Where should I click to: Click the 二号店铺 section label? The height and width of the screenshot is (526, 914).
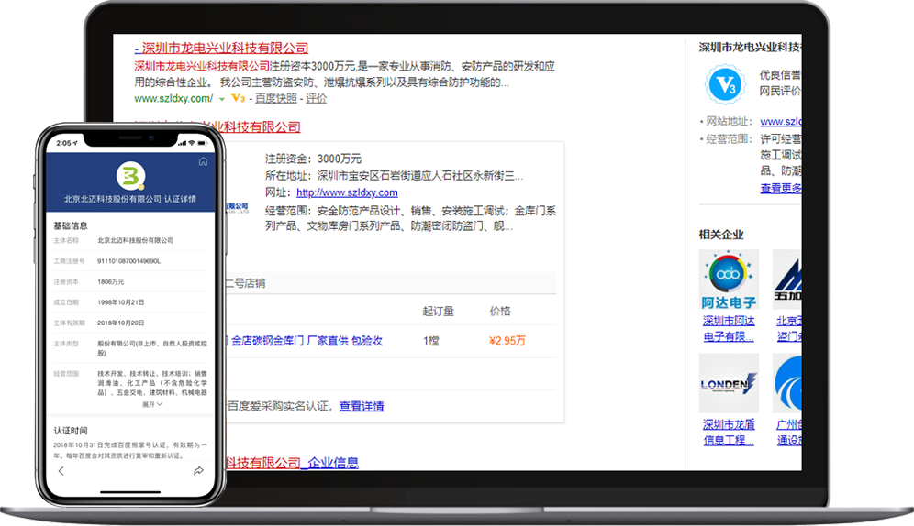coord(245,283)
